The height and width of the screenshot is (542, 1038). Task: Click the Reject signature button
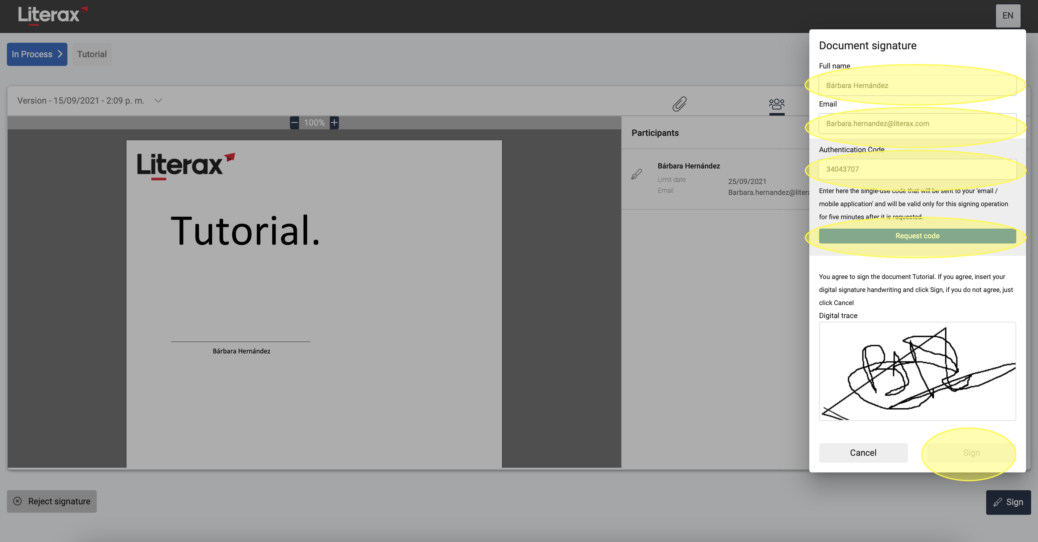tap(51, 501)
